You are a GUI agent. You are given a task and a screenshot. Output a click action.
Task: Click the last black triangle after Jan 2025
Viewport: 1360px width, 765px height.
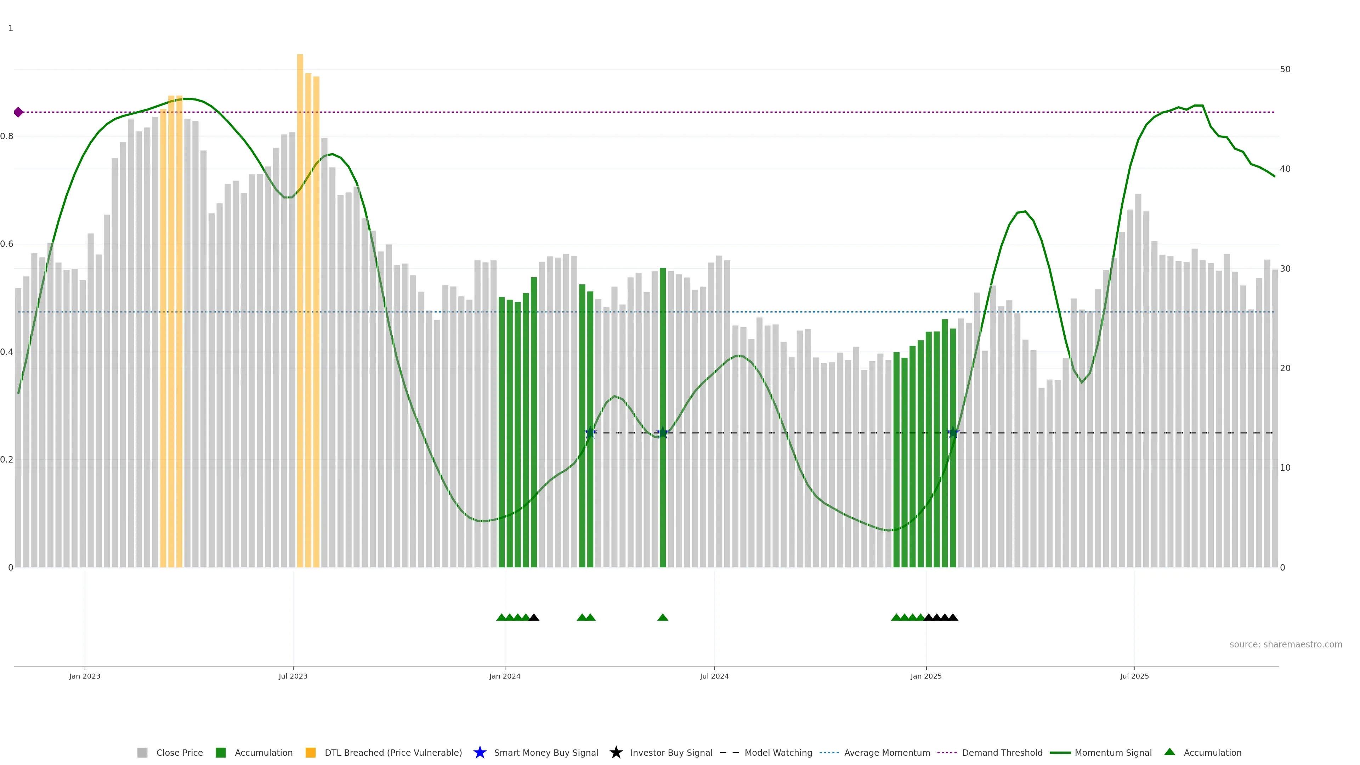click(x=953, y=617)
